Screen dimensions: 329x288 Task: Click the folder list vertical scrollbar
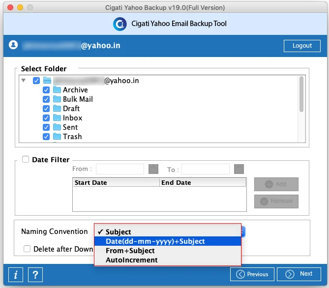(x=301, y=94)
